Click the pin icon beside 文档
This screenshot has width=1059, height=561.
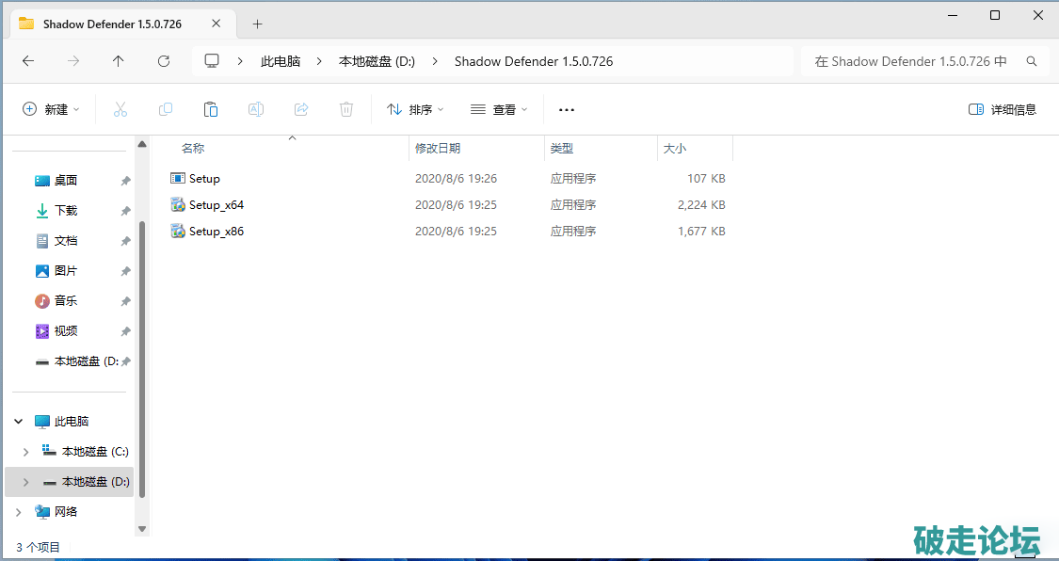pos(125,241)
